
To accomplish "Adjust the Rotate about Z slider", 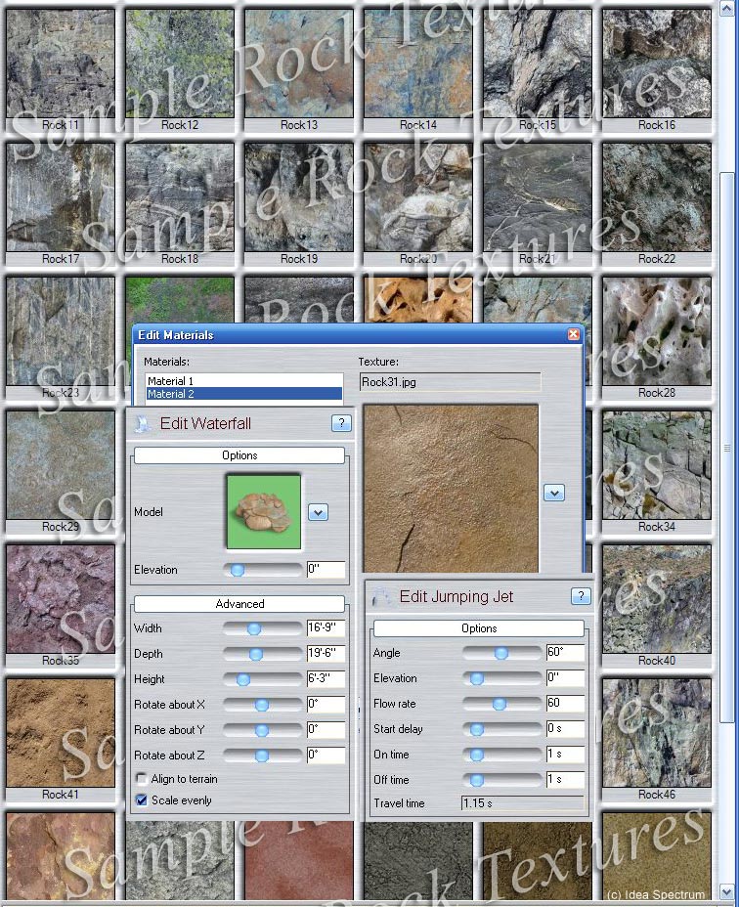I will click(262, 756).
